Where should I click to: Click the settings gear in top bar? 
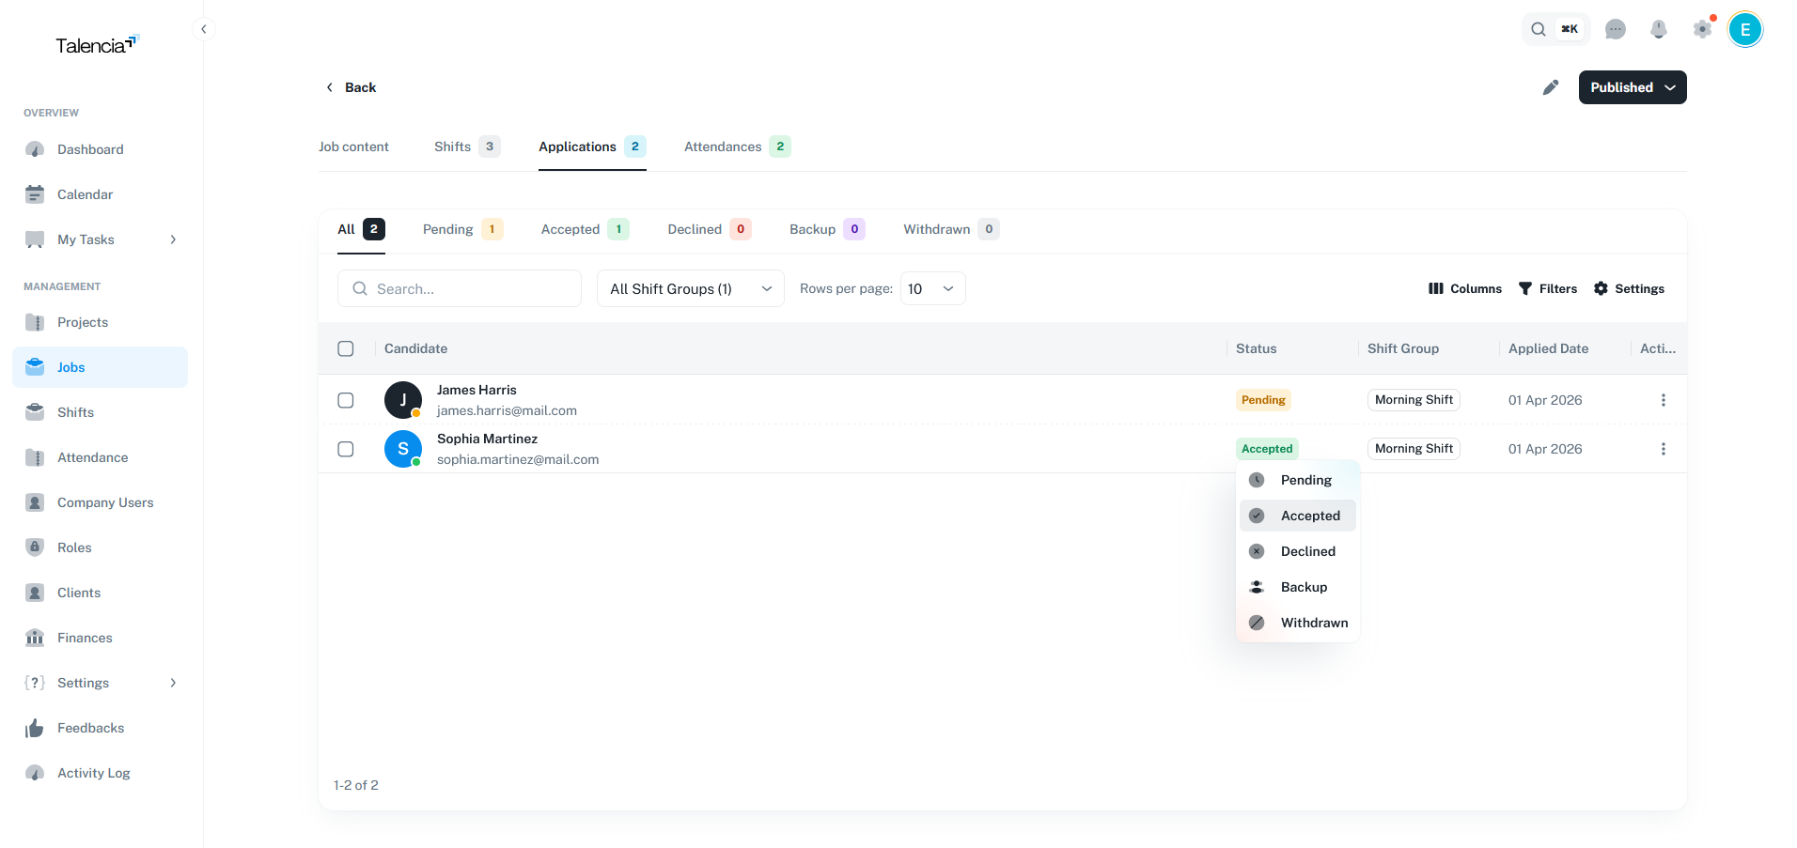(x=1702, y=29)
